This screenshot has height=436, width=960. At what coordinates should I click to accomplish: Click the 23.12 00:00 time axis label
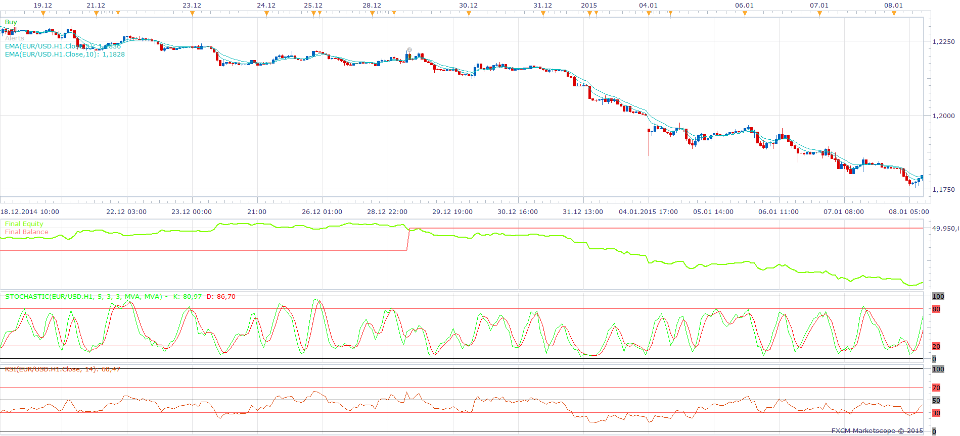click(x=192, y=212)
